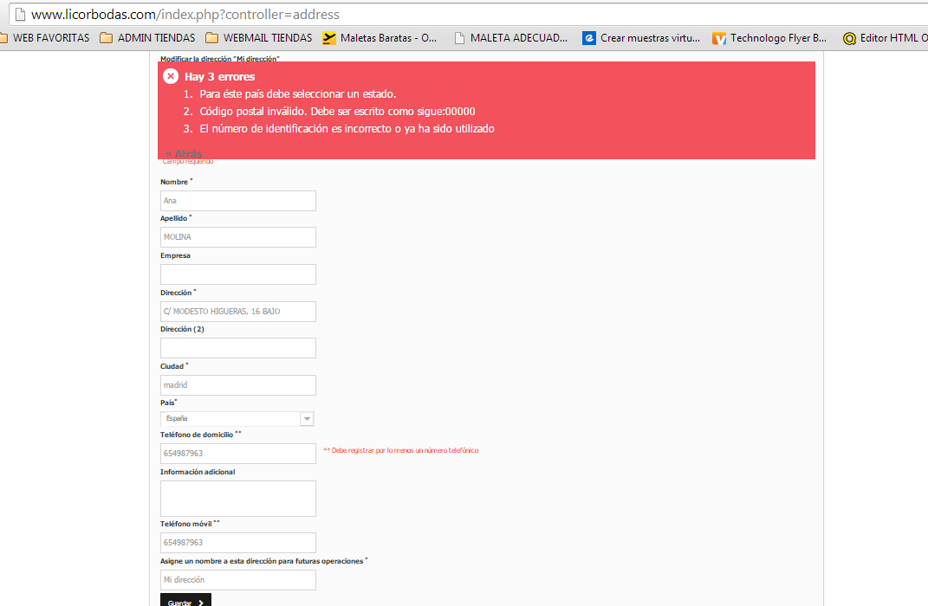Go back via the Atrás link
This screenshot has height=606, width=928.
(x=184, y=154)
